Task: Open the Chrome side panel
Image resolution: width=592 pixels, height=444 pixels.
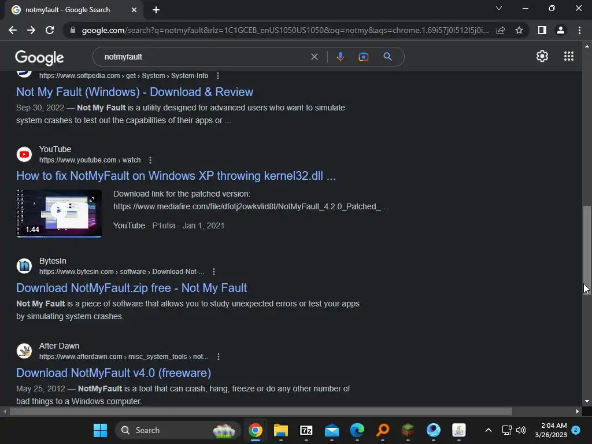Action: [542, 30]
